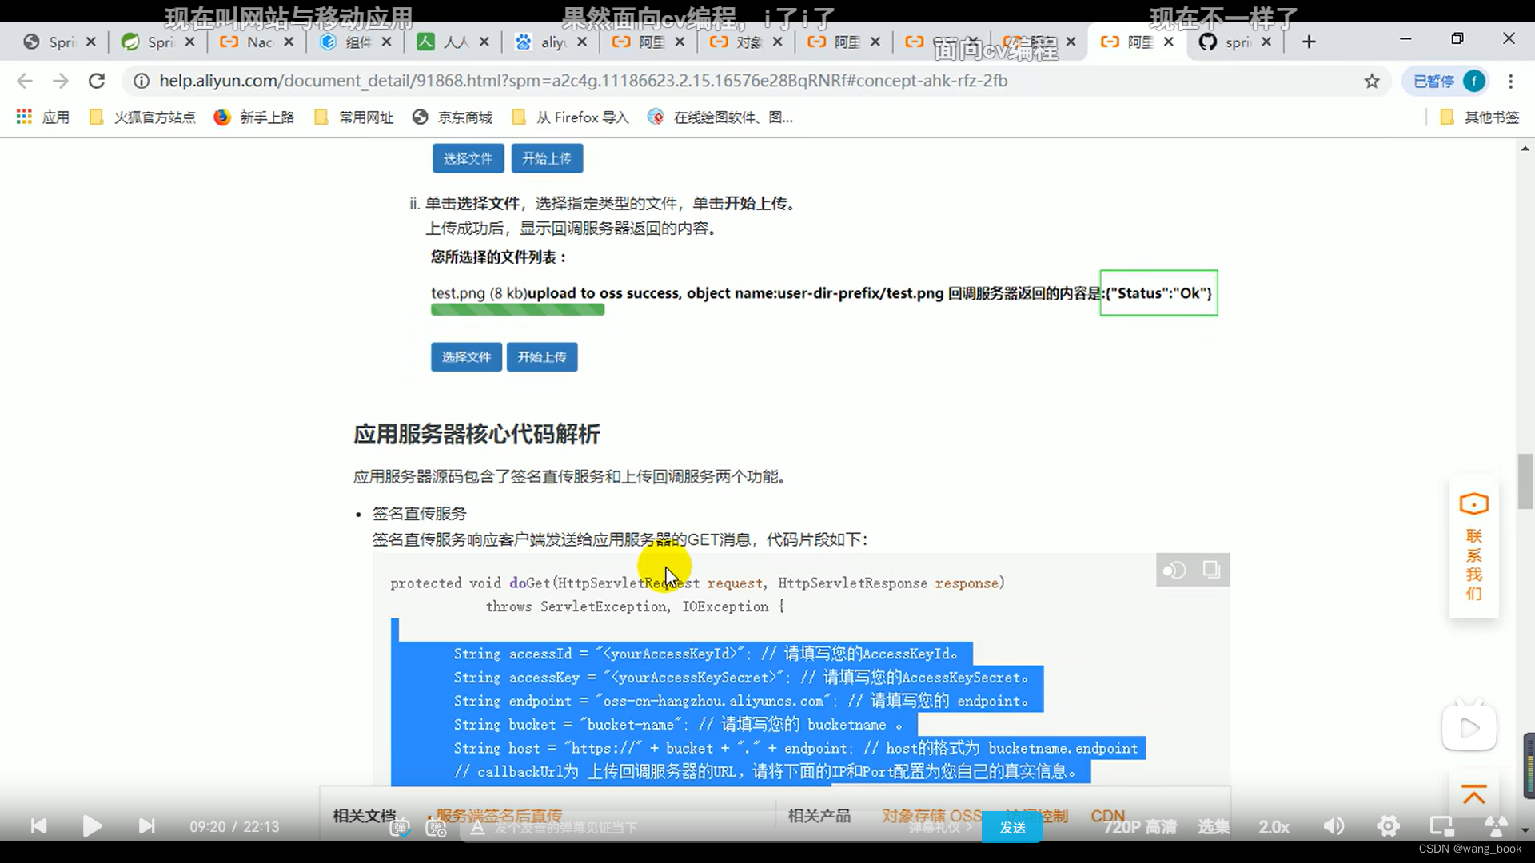Toggle the danmaku display switch

pyautogui.click(x=400, y=828)
